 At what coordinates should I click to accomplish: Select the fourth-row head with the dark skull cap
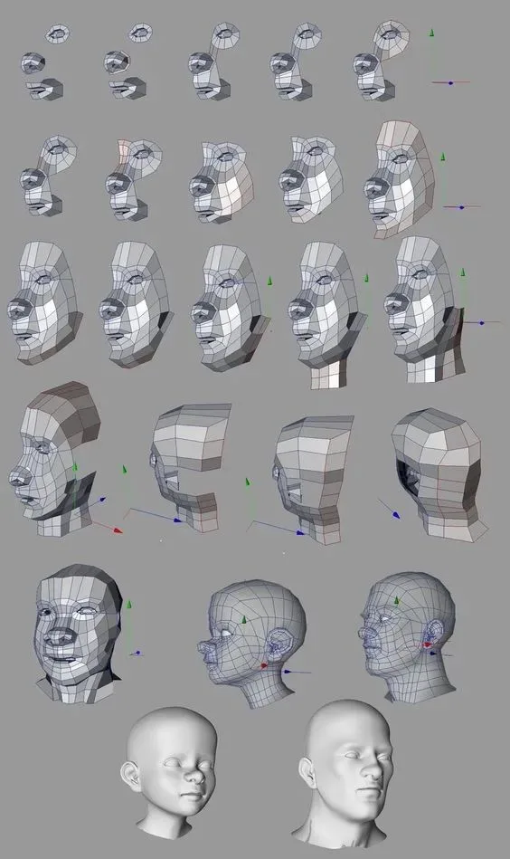[x=56, y=459]
